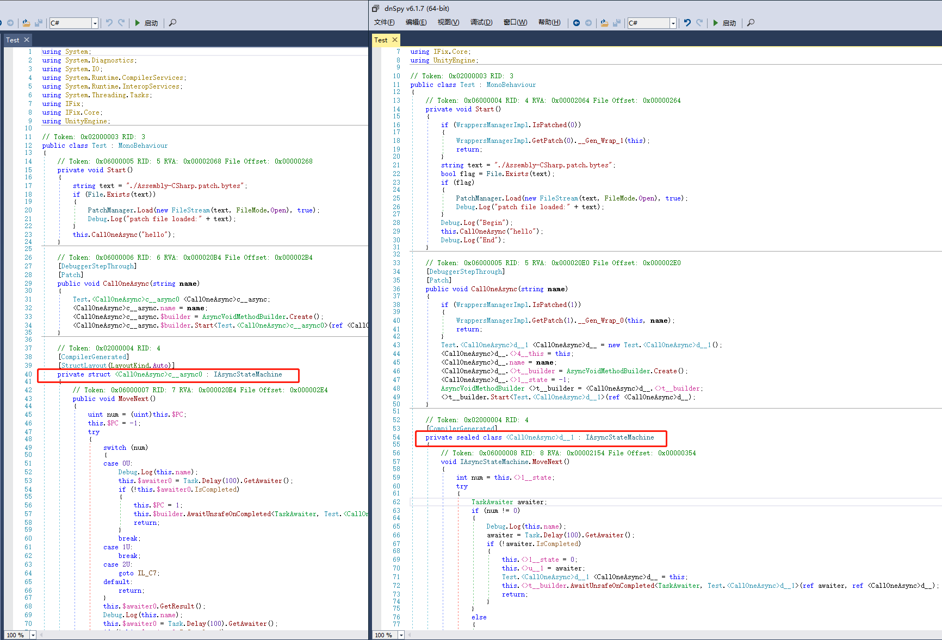The image size is (942, 640).
Task: Click the undo arrow icon
Action: click(x=686, y=23)
